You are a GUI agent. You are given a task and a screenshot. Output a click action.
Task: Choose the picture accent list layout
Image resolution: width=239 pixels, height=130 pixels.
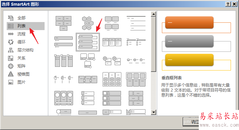[x=64, y=61]
